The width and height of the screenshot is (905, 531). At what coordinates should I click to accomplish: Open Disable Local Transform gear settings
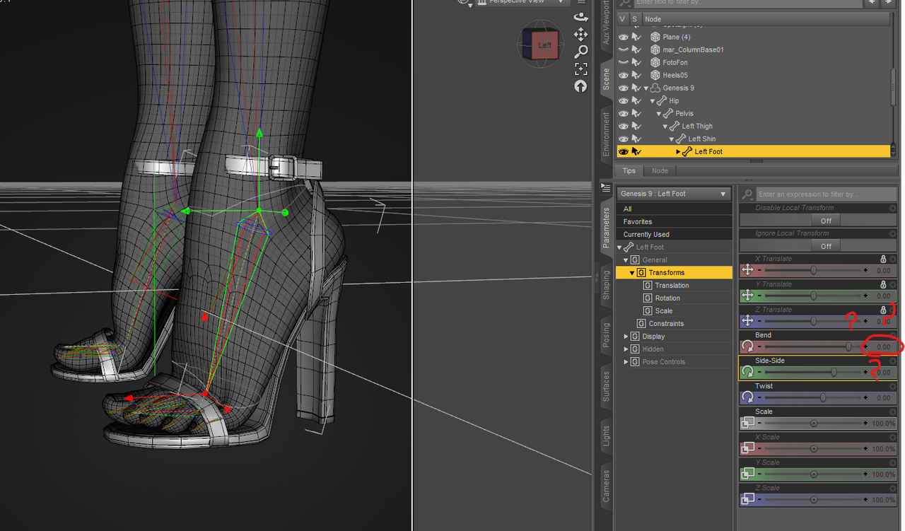pos(893,208)
